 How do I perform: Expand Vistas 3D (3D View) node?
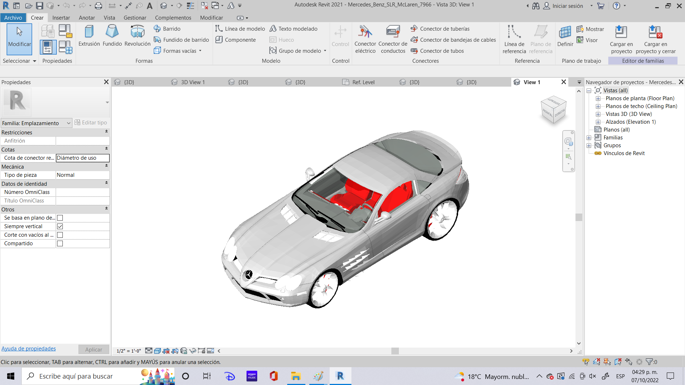tap(598, 114)
